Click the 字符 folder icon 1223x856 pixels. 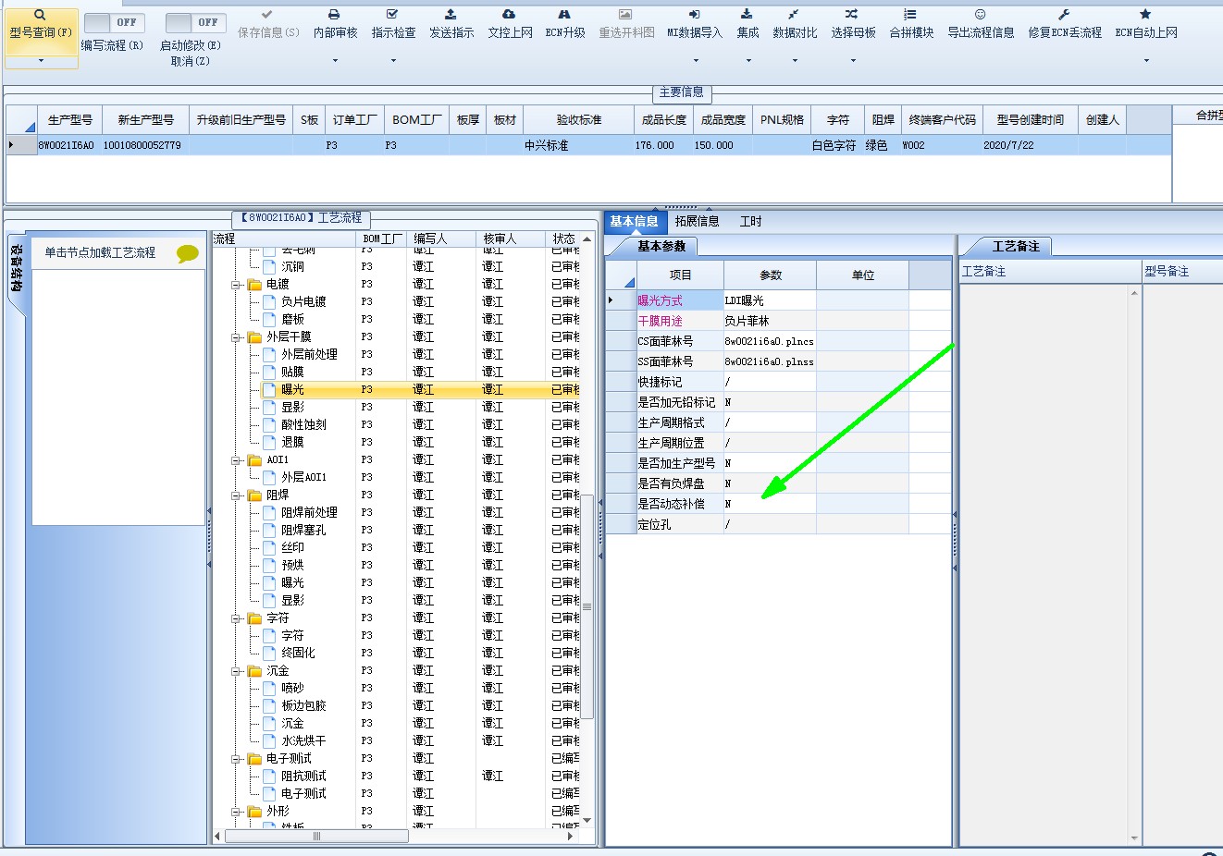[254, 618]
